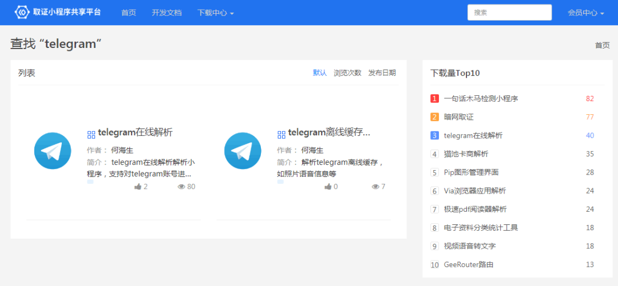Click the 首页 breadcrumb link

[602, 45]
